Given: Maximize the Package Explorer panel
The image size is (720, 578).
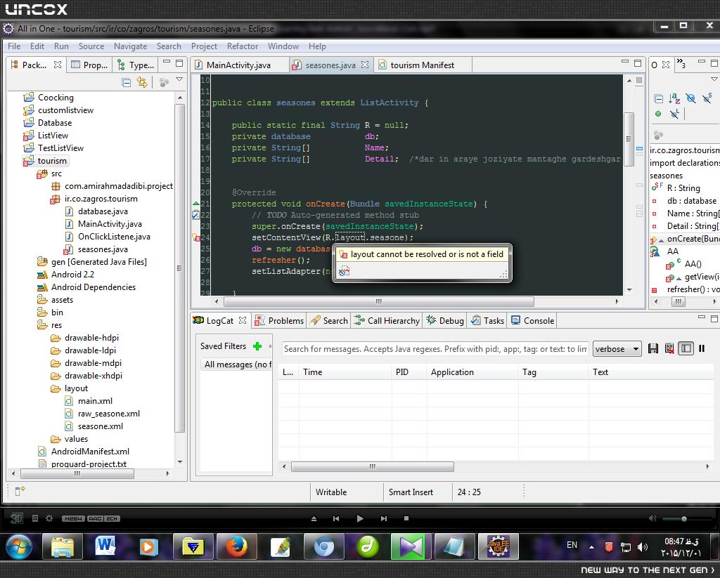Looking at the screenshot, I should point(179,63).
